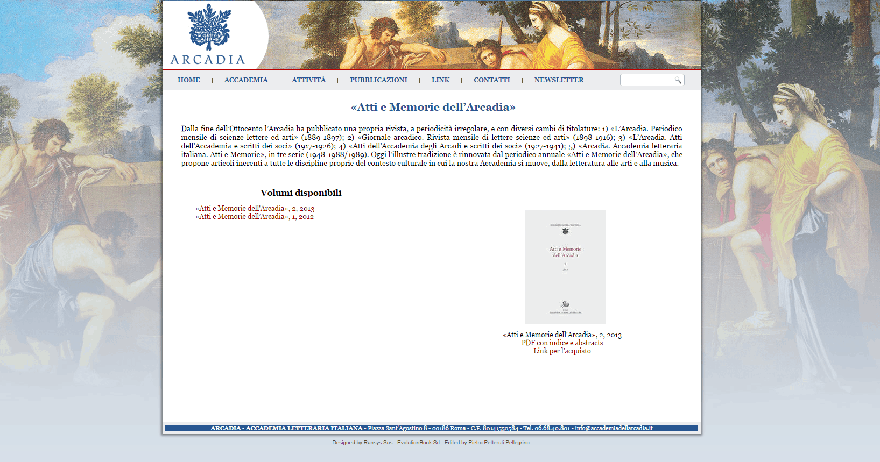Image resolution: width=880 pixels, height=462 pixels.
Task: Open volume «Atti e Memorie dell'Arcadia», 2, 2013 in list
Action: click(255, 208)
